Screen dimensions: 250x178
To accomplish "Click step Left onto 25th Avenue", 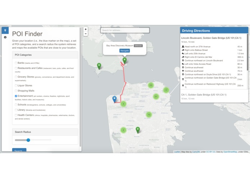I will [213, 54].
